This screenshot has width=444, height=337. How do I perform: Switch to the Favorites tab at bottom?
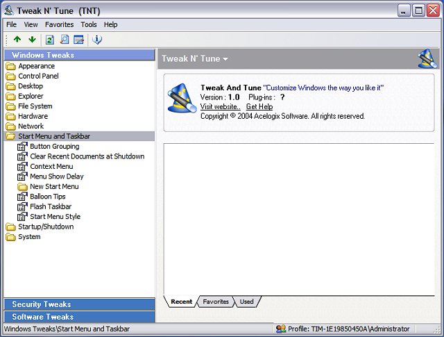tap(216, 302)
